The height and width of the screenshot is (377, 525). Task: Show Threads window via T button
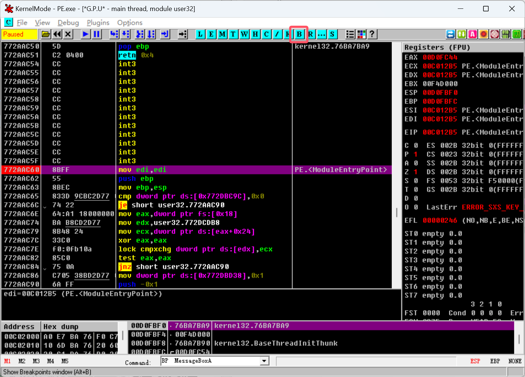tap(233, 34)
